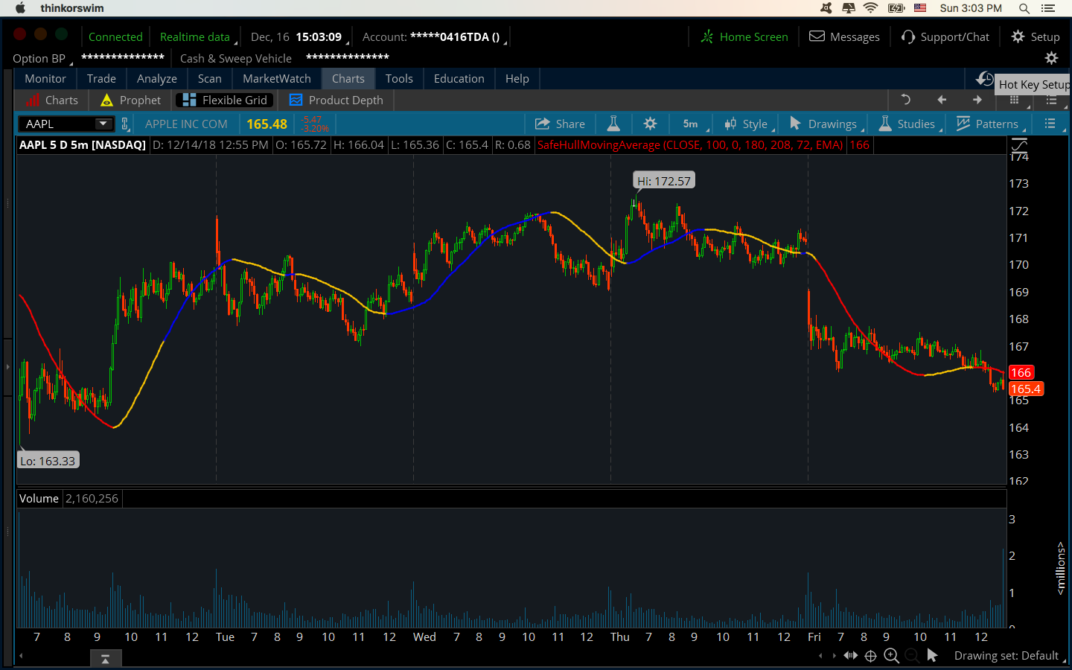This screenshot has width=1072, height=670.
Task: Open the Realtime data dropdown
Action: tap(197, 36)
